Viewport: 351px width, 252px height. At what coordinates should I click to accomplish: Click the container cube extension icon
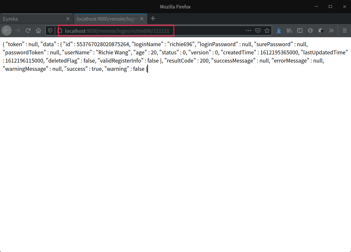tap(321, 30)
